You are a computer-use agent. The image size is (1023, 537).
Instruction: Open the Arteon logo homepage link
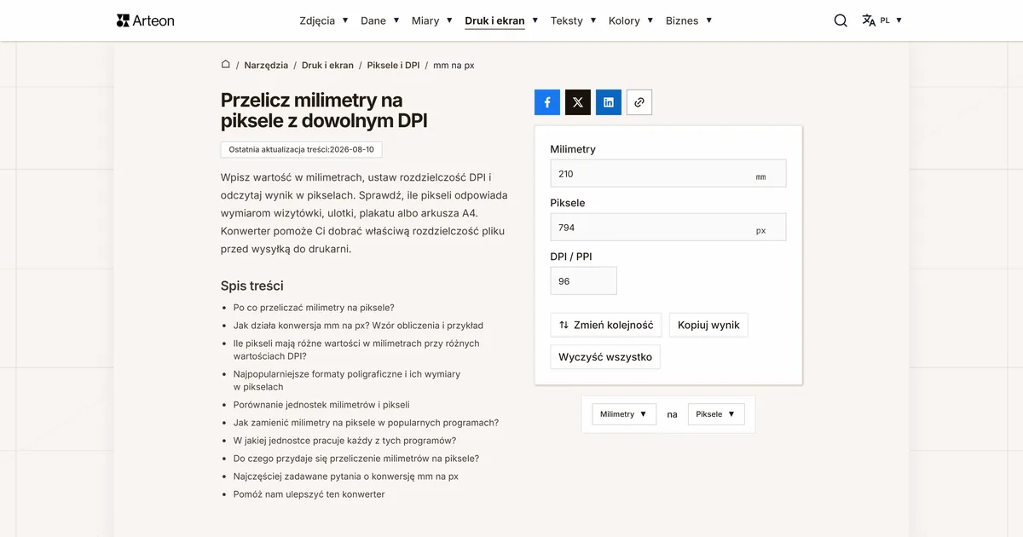145,20
